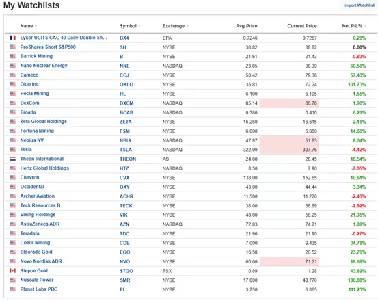Click Nuscale Power's 186.88% net P/L
The width and height of the screenshot is (378, 301).
357,280
